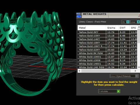Select the White Gold:9K PdW row
Image resolution: width=140 pixels, height=105 pixels.
pyautogui.click(x=107, y=53)
